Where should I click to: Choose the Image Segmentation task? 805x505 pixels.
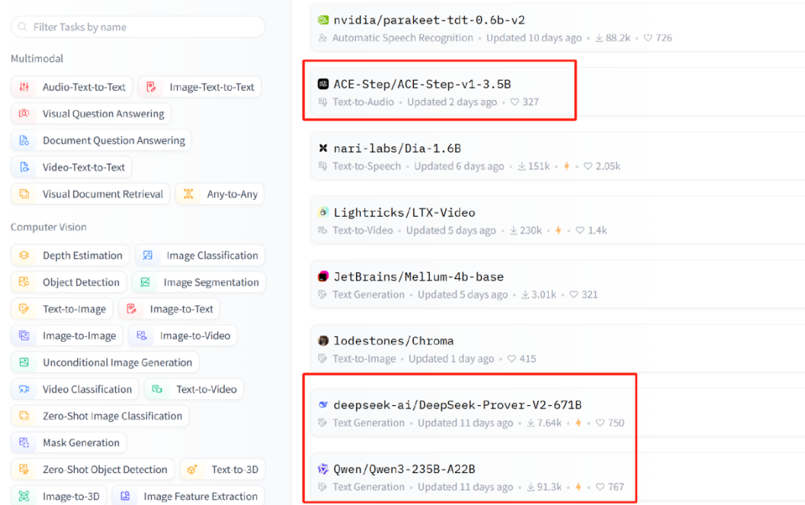coord(199,282)
